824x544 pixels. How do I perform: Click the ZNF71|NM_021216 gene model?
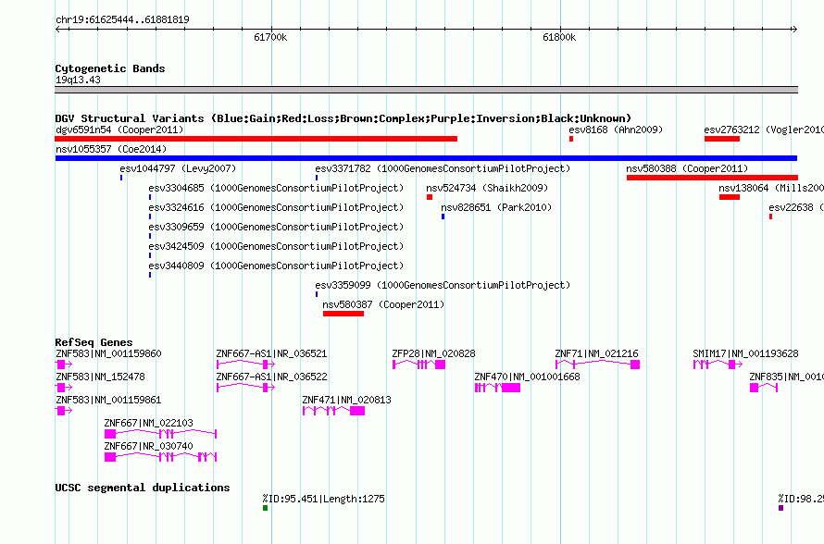tap(597, 365)
